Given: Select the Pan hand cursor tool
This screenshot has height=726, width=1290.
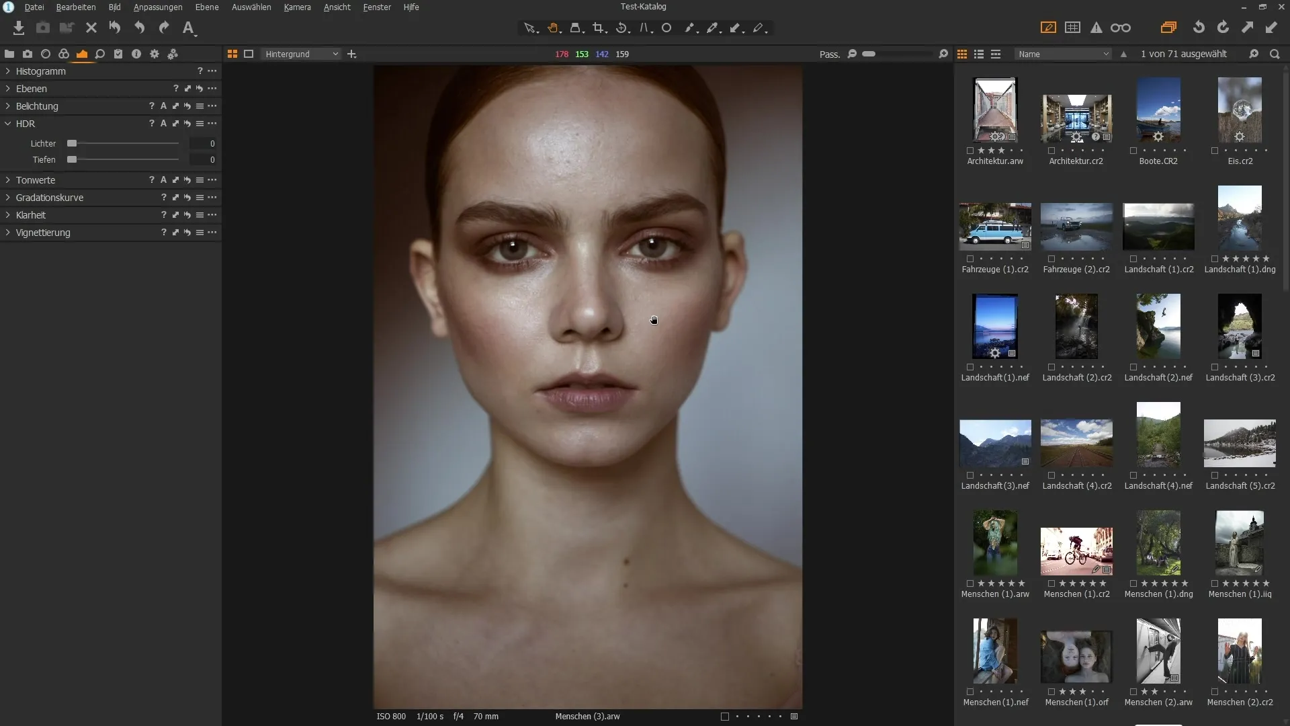Looking at the screenshot, I should point(553,28).
